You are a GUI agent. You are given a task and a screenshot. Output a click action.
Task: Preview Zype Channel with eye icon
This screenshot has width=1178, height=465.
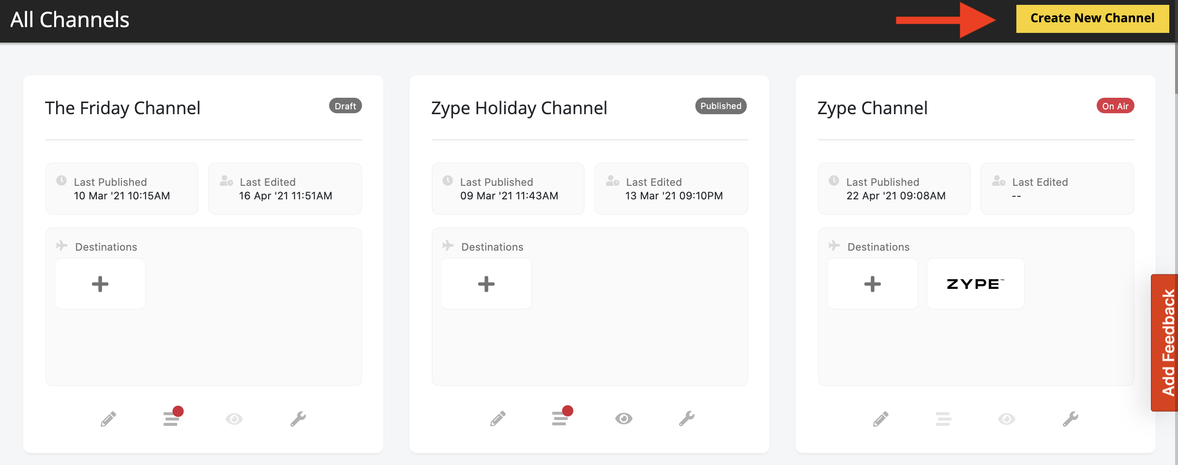(1007, 419)
